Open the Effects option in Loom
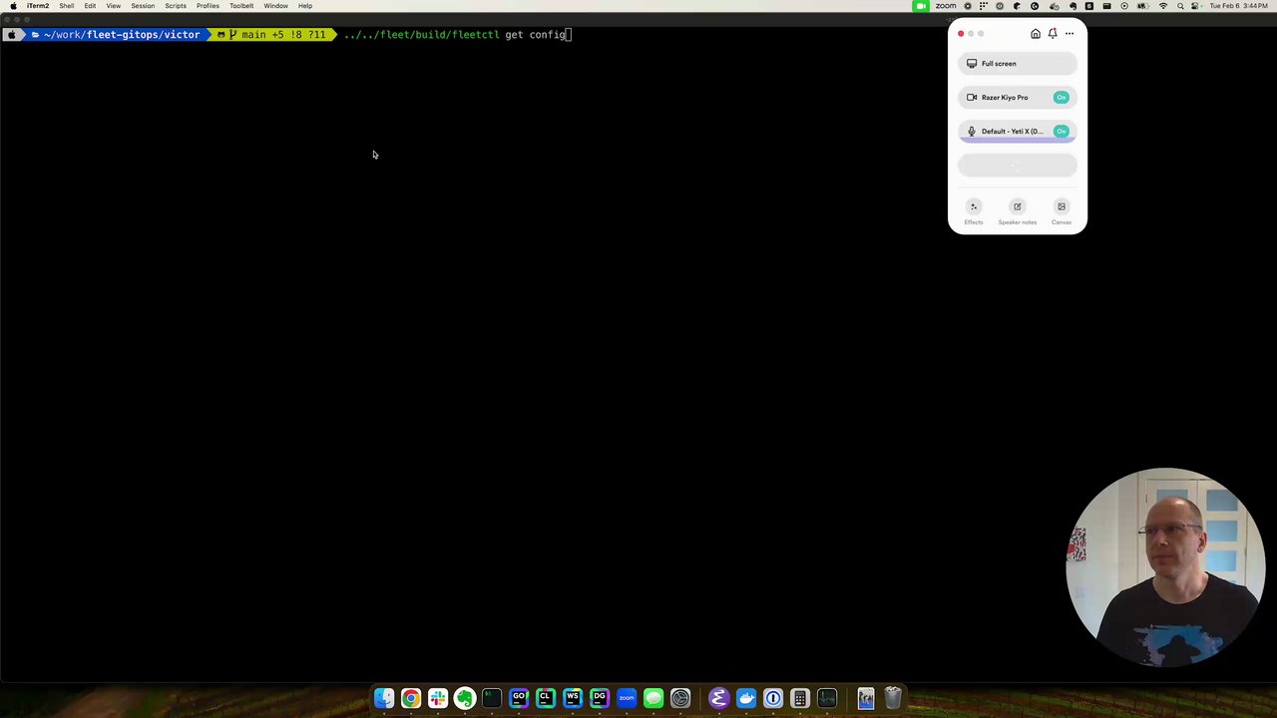The height and width of the screenshot is (718, 1277). [974, 211]
